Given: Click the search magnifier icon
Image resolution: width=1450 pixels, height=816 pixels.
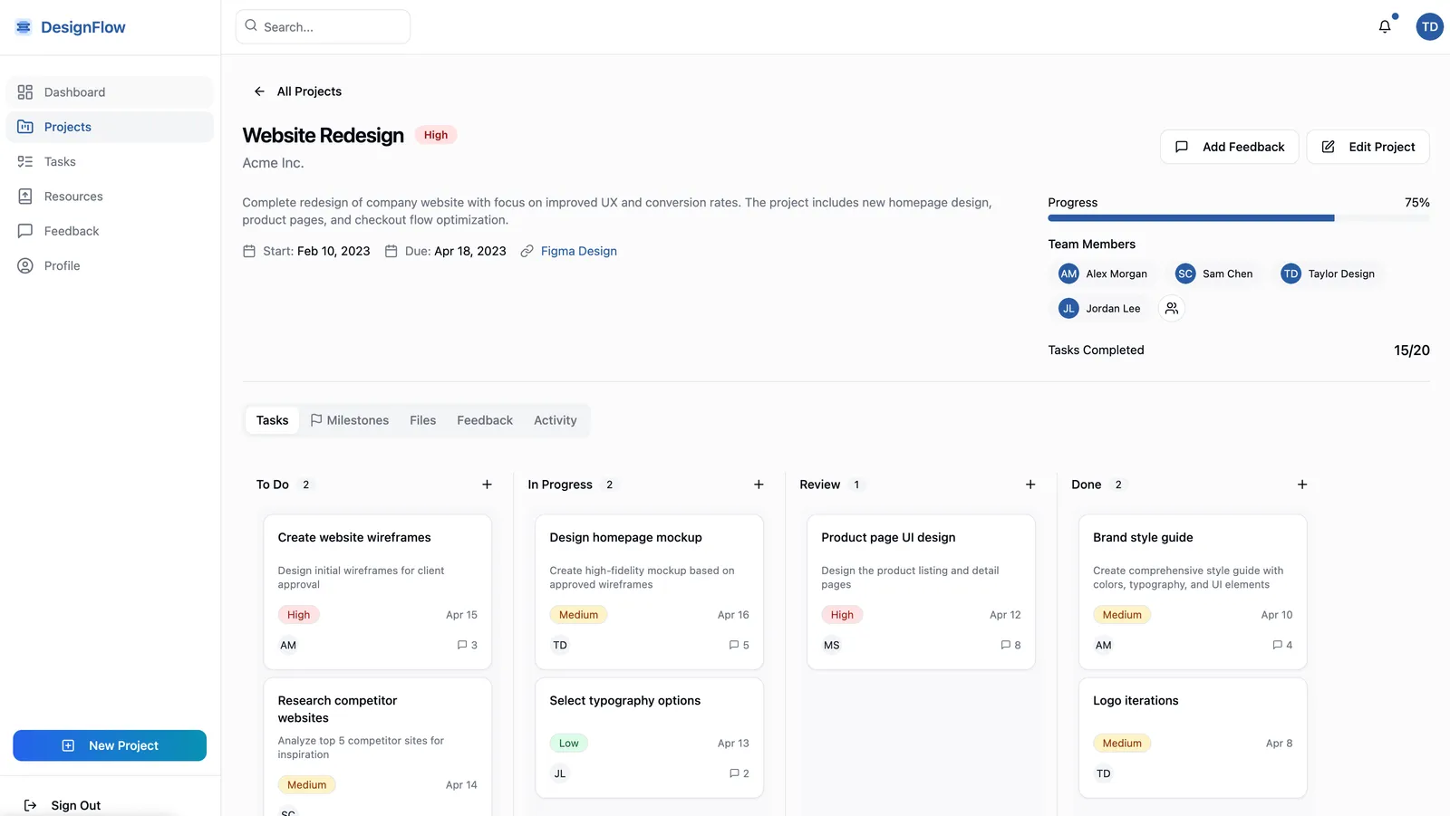Looking at the screenshot, I should click(251, 26).
